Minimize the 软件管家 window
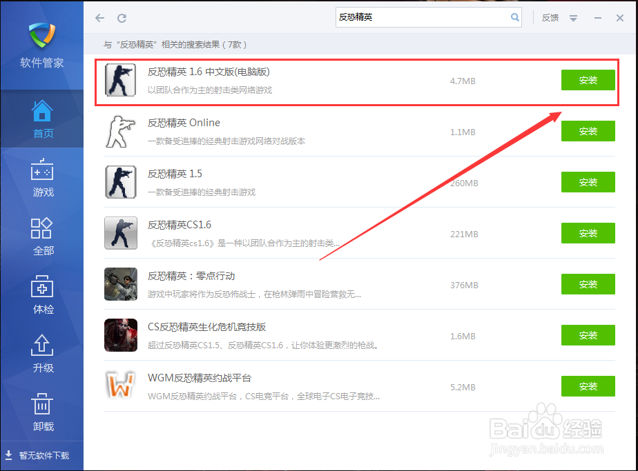The height and width of the screenshot is (471, 638). (597, 18)
